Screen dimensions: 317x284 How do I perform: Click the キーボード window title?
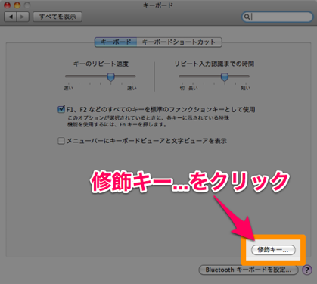(158, 5)
